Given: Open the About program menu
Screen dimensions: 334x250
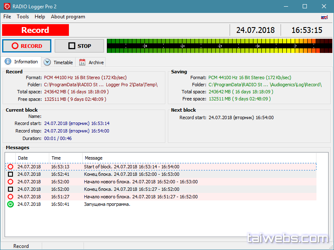Looking at the screenshot, I should click(68, 17).
